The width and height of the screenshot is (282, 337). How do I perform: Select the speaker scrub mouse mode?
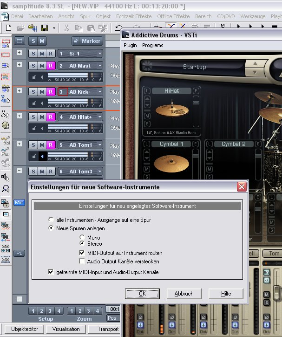coord(6,177)
